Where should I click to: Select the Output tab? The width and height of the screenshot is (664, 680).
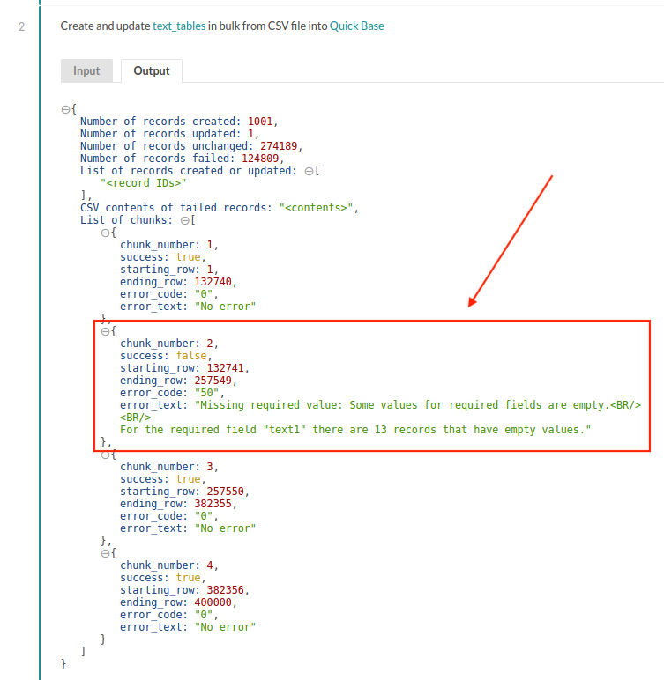[151, 70]
